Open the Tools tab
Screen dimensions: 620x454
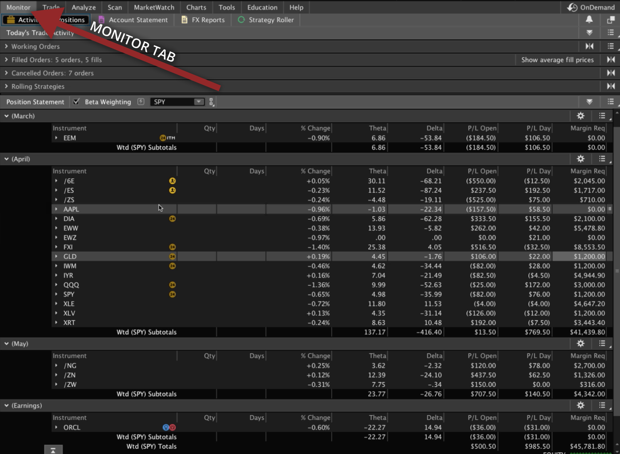coord(227,7)
